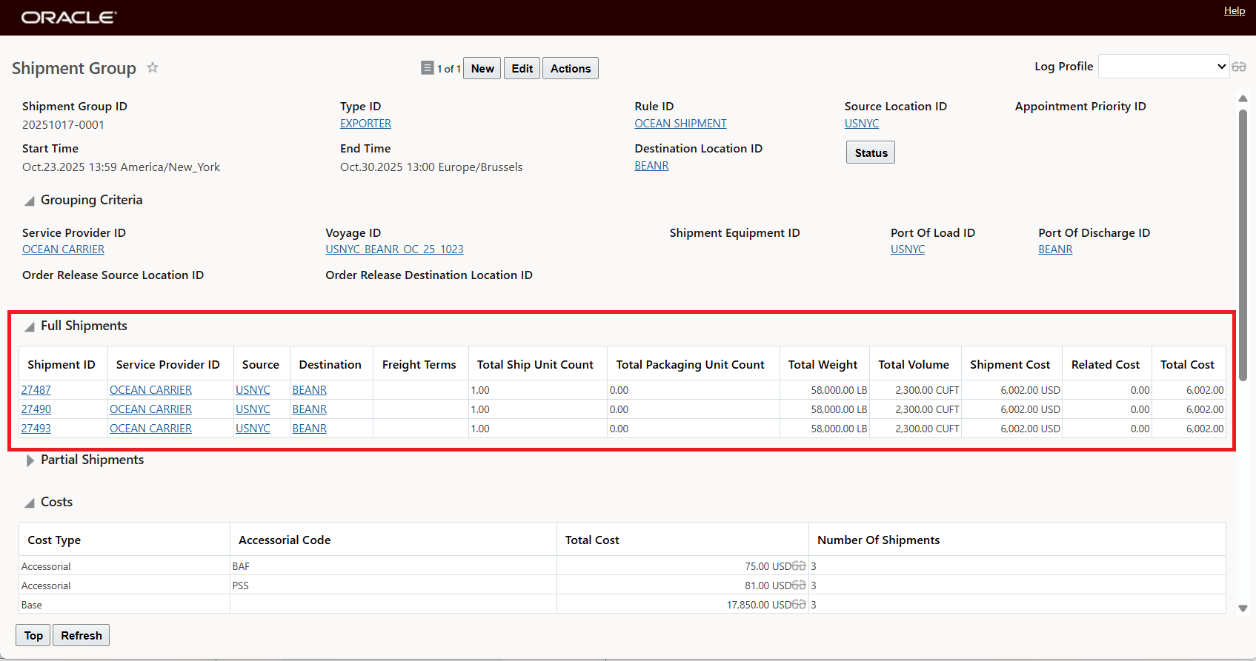Open USNYC source link in shipment 27493 row
Screen dimensions: 1256x661
coord(253,429)
